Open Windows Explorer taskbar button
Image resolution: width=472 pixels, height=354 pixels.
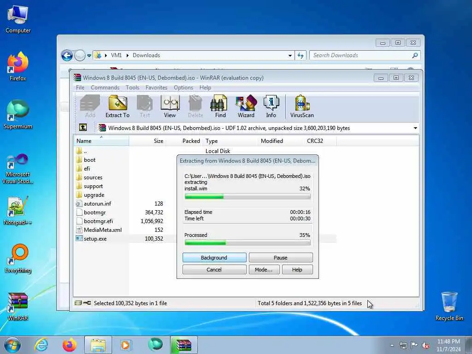pyautogui.click(x=98, y=345)
